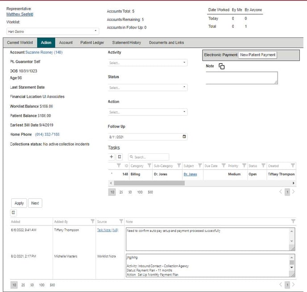Expand the Hart Gastro worklist dropdown
The image size is (307, 292).
click(52, 31)
